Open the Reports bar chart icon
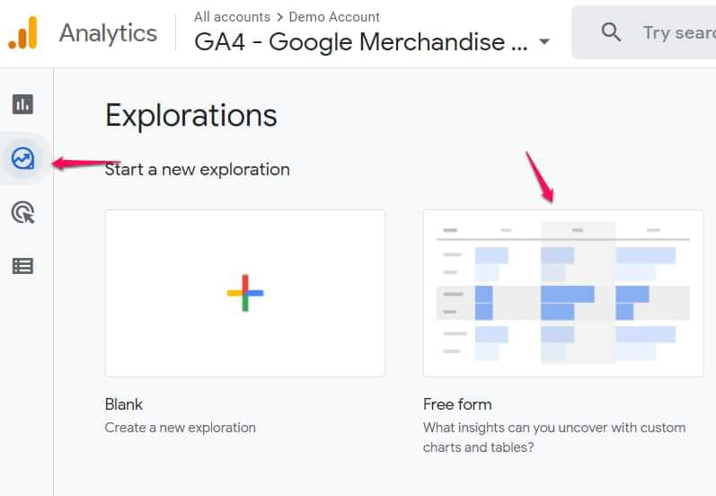Screen dimensions: 716x496 click(x=22, y=104)
